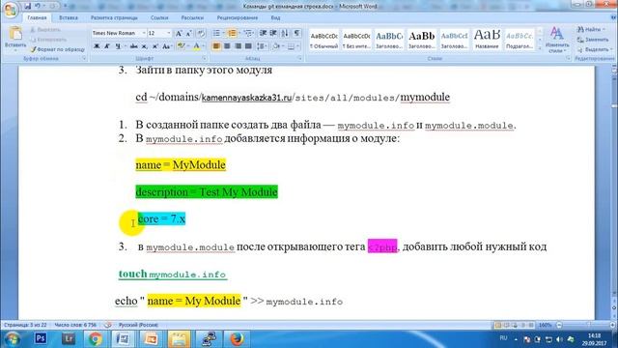Viewport: 618px width, 348px height.
Task: Open the file explorer taskbar icon
Action: 179,338
